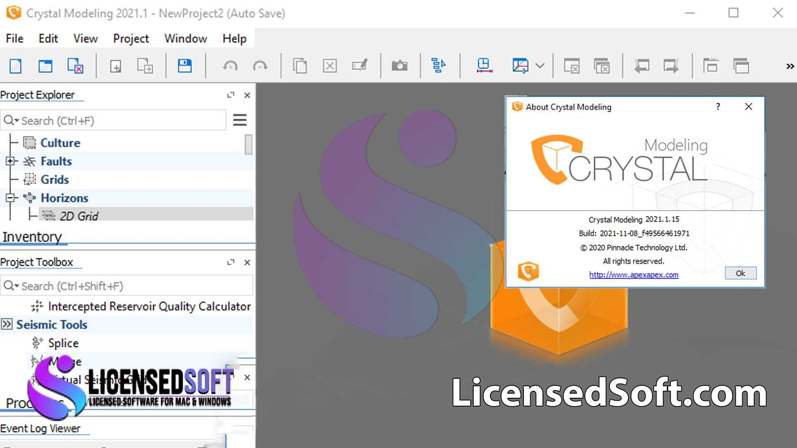Viewport: 797px width, 448px height.
Task: Click the Crystal shield icon in About dialog
Action: point(529,271)
